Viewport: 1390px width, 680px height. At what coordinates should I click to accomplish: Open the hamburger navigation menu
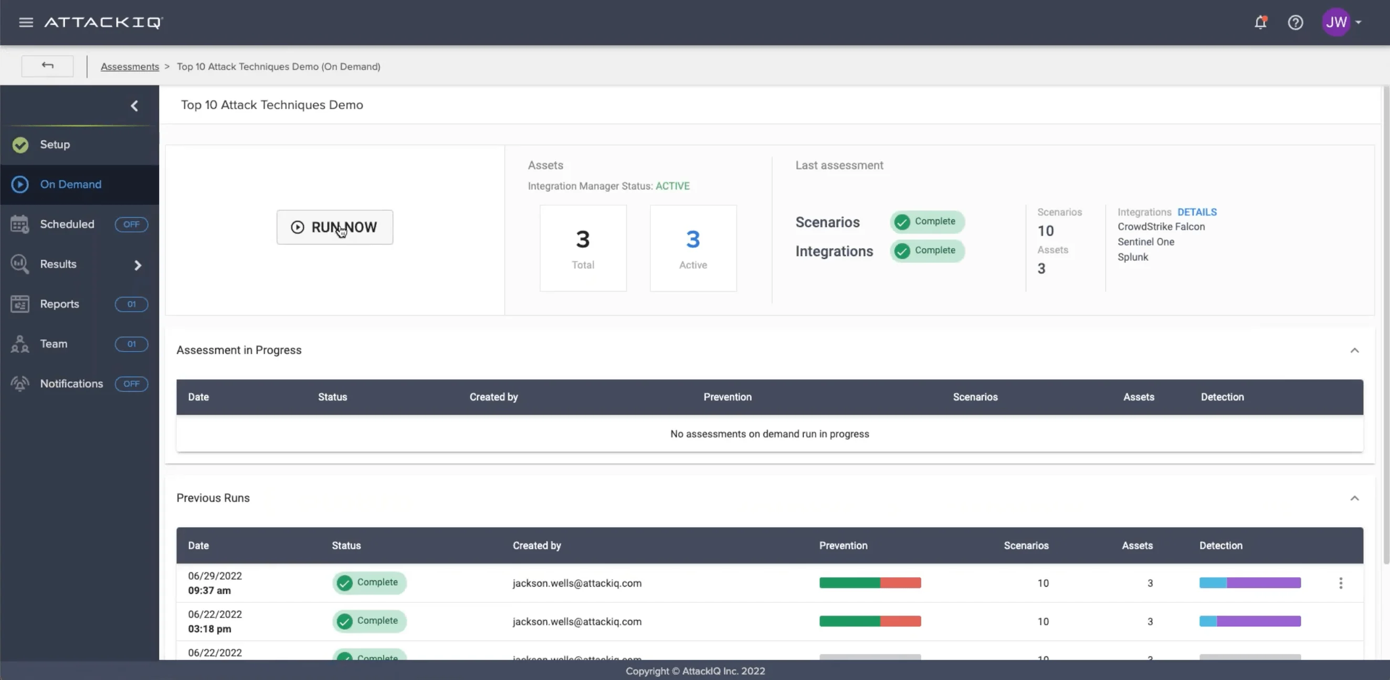click(26, 22)
